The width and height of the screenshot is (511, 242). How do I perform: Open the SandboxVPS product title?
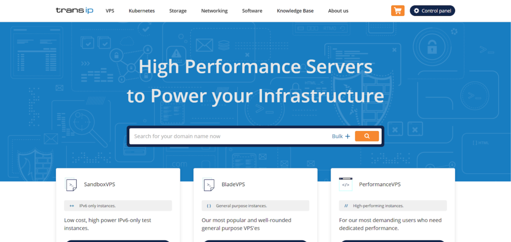click(100, 185)
